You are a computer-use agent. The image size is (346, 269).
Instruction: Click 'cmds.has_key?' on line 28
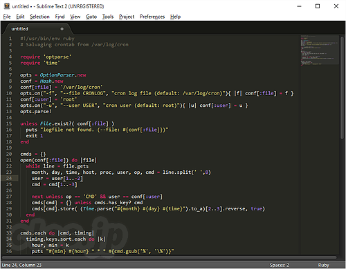click(x=113, y=203)
